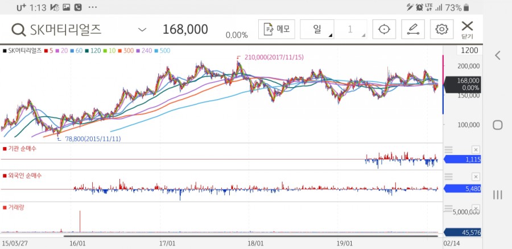Click the 1,115 institution value tag

tap(463, 160)
